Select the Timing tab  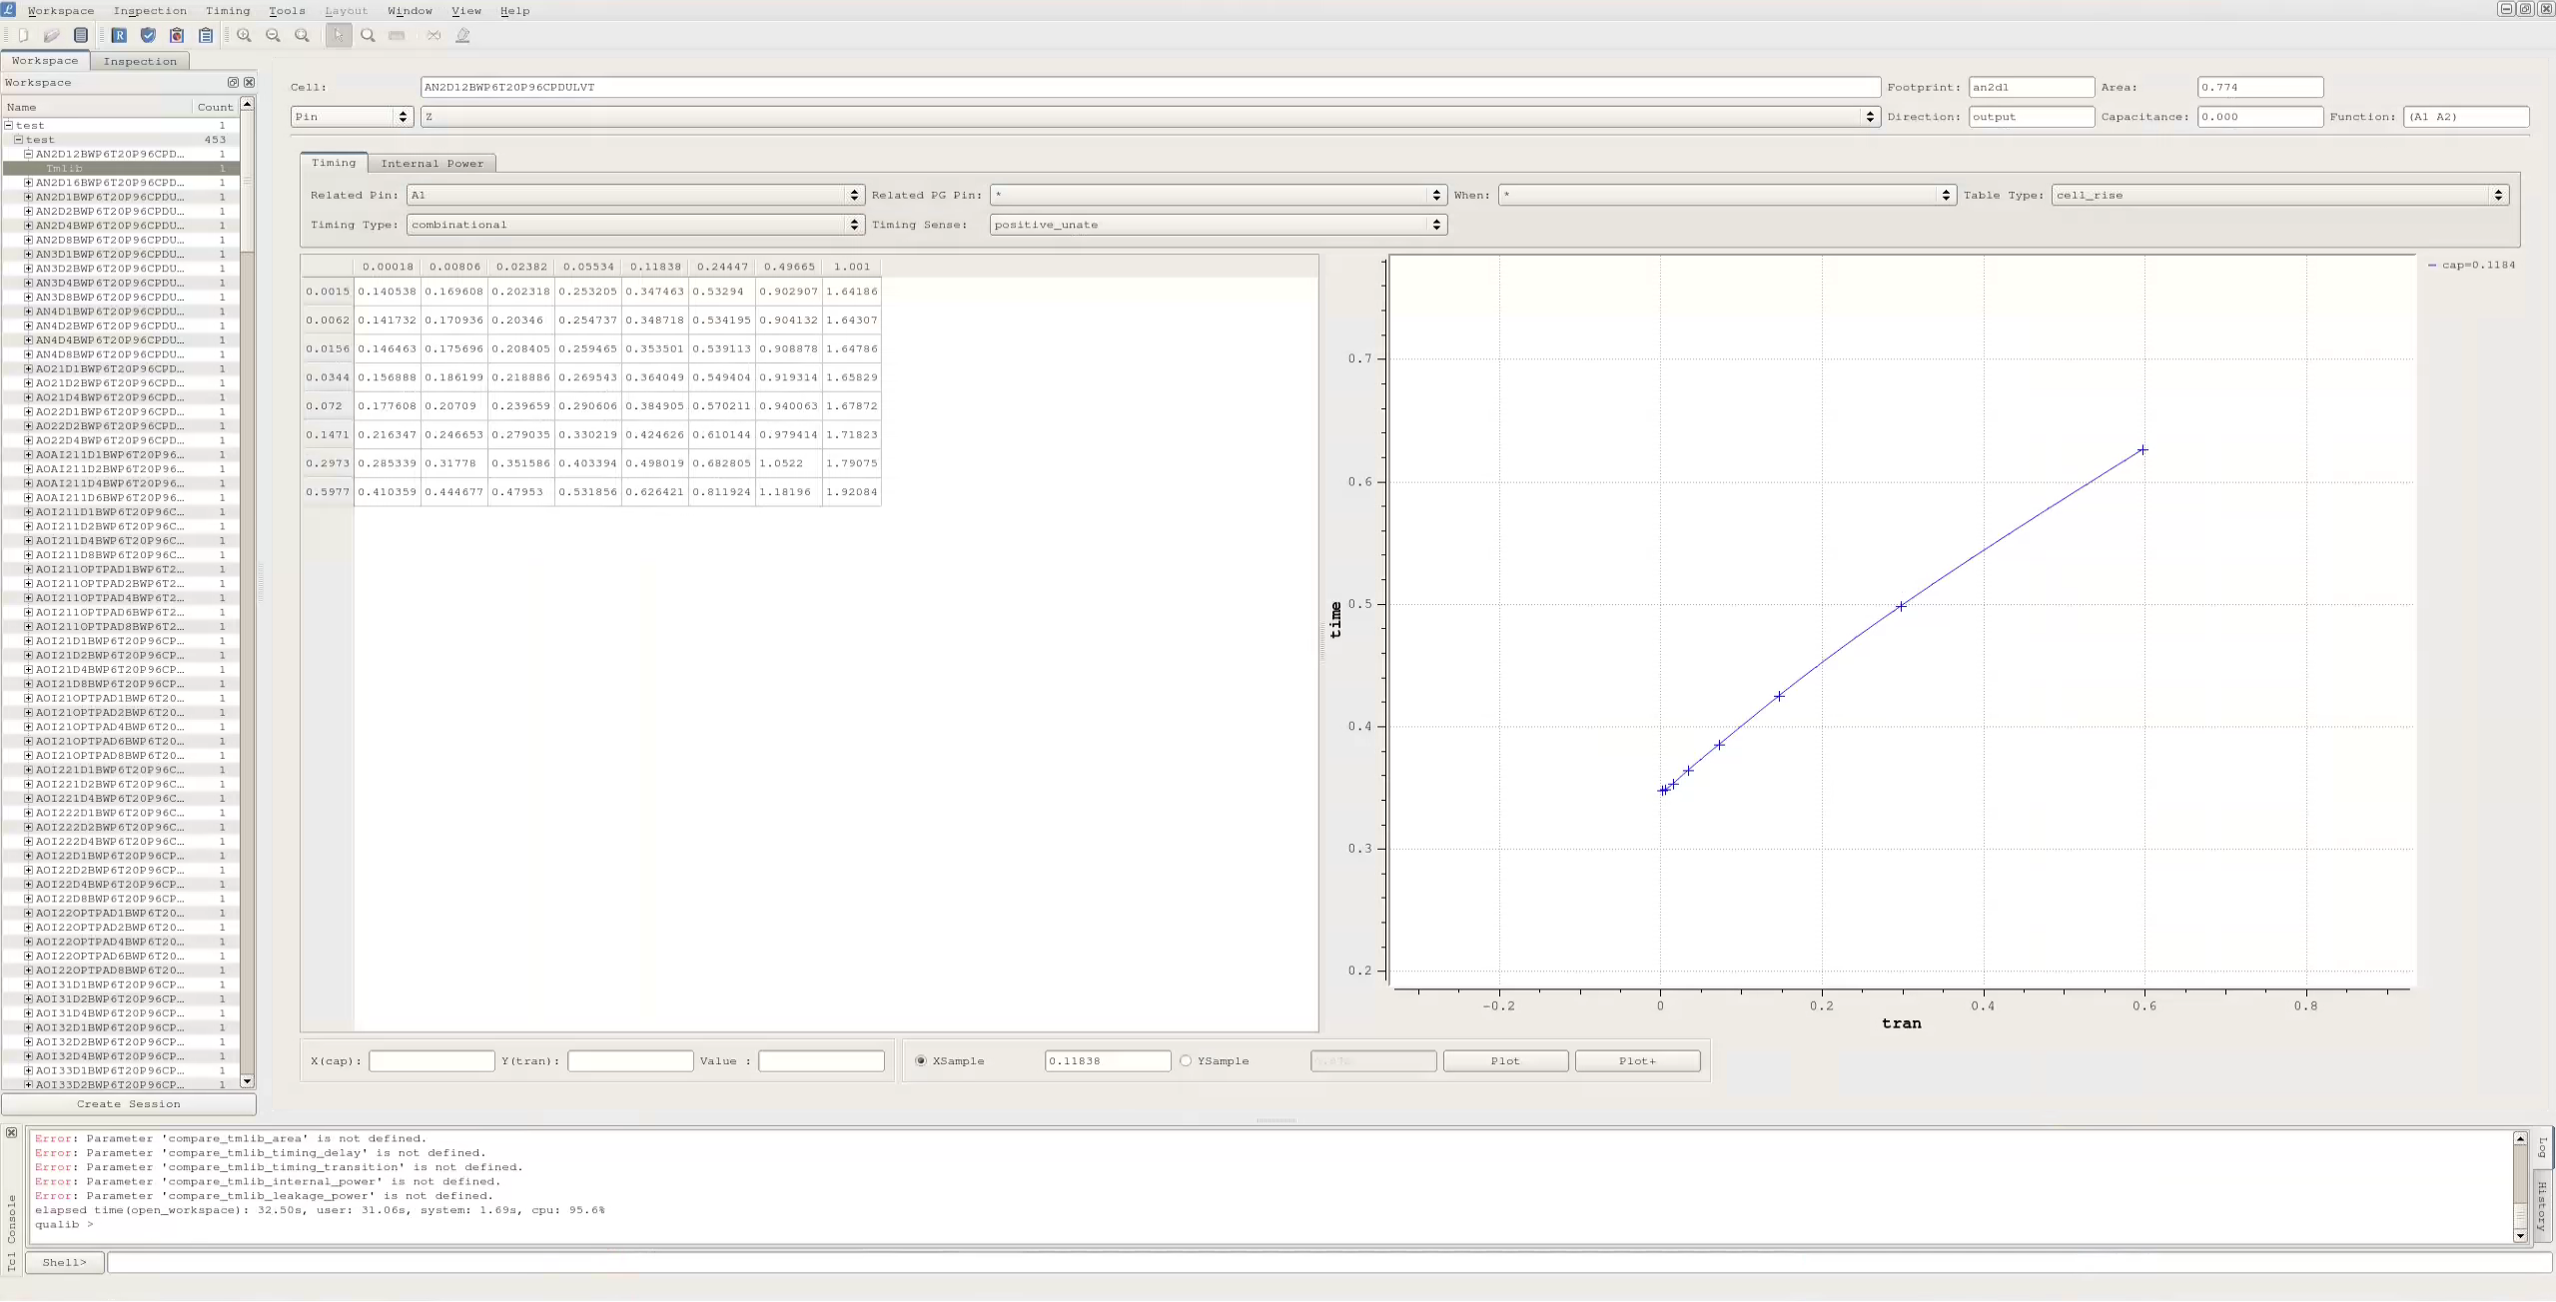coord(333,162)
